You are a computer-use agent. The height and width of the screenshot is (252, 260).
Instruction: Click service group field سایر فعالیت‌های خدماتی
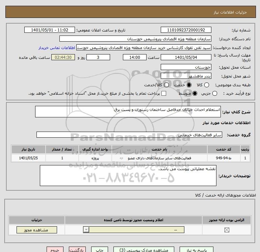coord(129,135)
